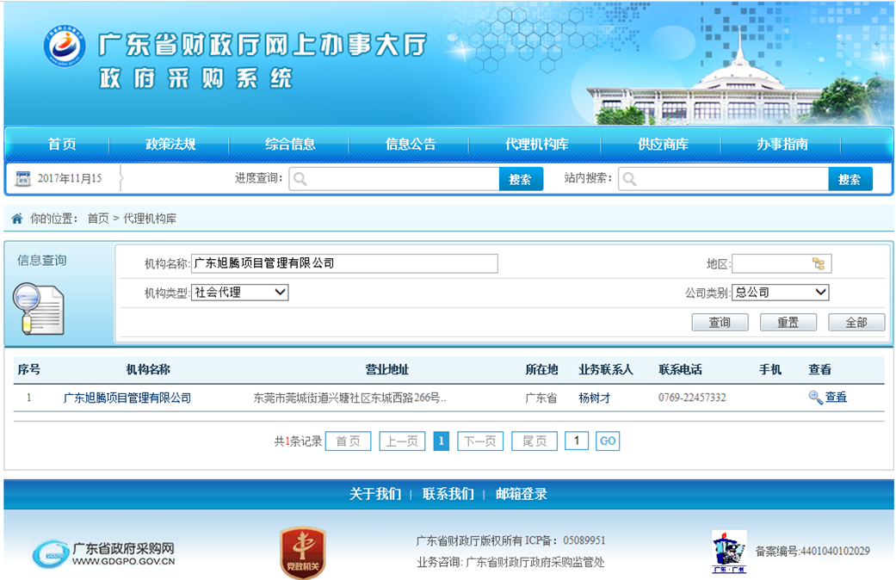Click the 重置 button
This screenshot has width=896, height=580.
click(x=788, y=323)
